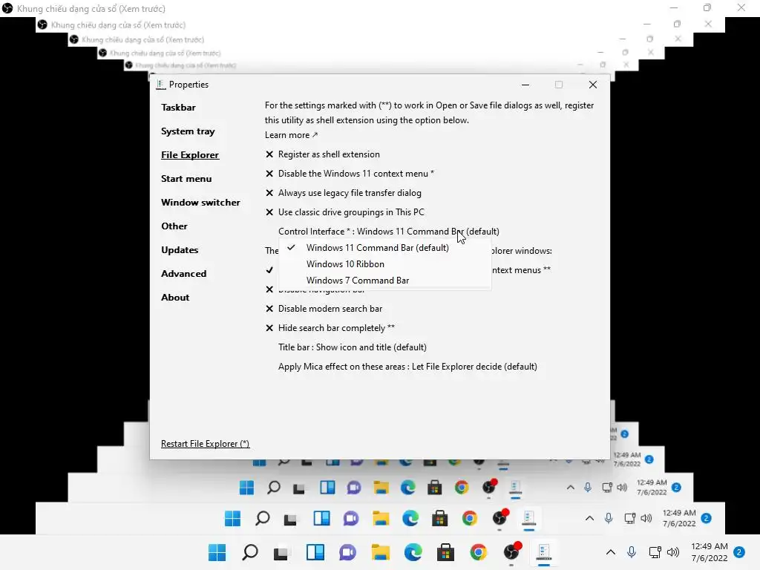
Task: Open the Advanced section
Action: [x=184, y=274]
